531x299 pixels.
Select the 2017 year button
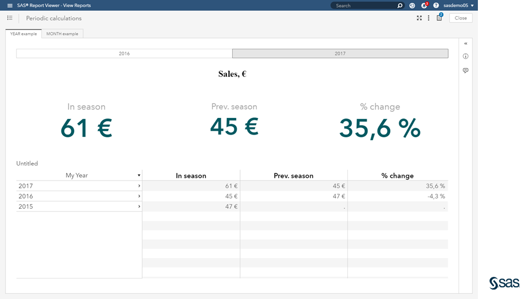click(340, 54)
